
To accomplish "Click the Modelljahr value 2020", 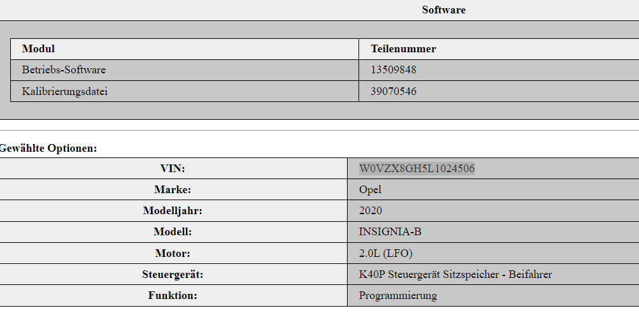I will [371, 210].
